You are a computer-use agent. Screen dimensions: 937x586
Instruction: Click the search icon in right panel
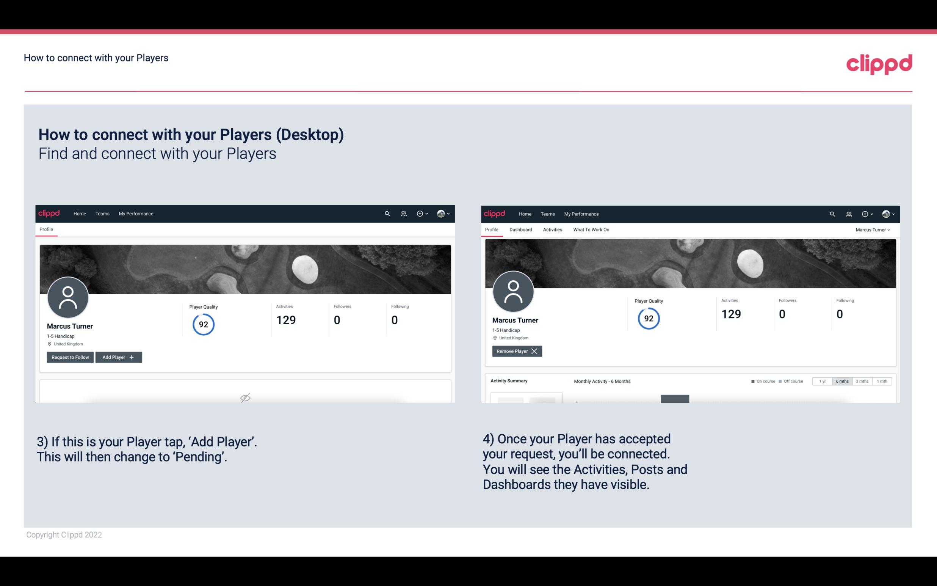click(832, 214)
